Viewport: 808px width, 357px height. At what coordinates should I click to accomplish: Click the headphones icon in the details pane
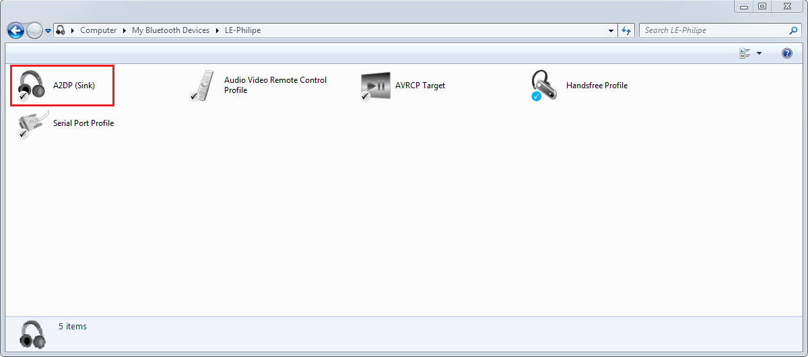(x=32, y=333)
